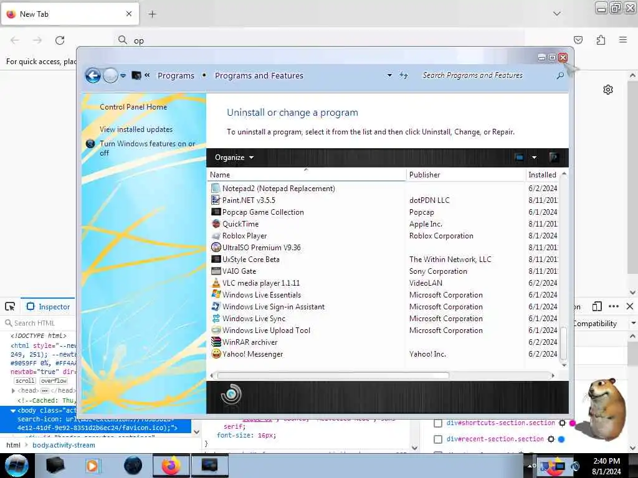Open Control Panel Home link
This screenshot has width=638, height=478.
coord(133,107)
